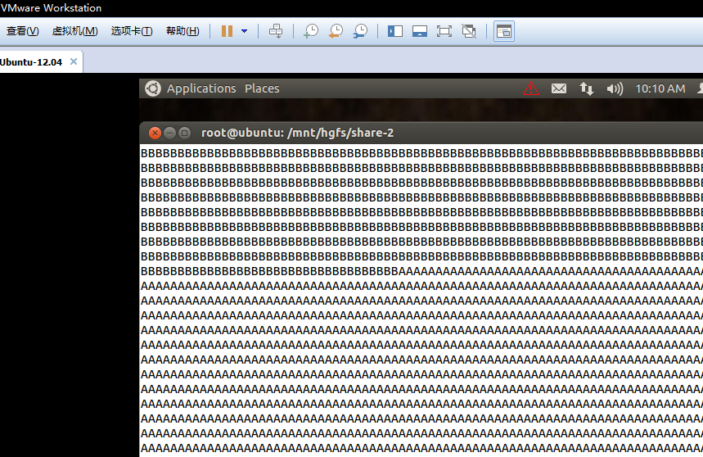Click the console view icon
The image size is (703, 457).
pos(504,31)
